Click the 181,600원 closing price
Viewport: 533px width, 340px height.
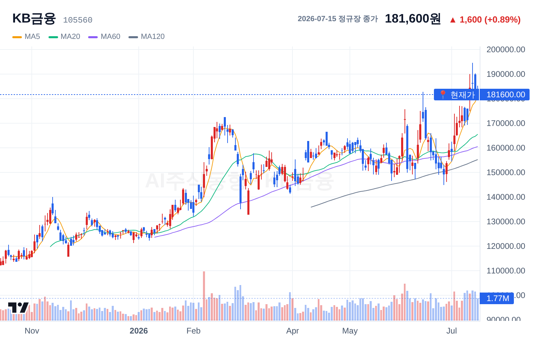[413, 19]
